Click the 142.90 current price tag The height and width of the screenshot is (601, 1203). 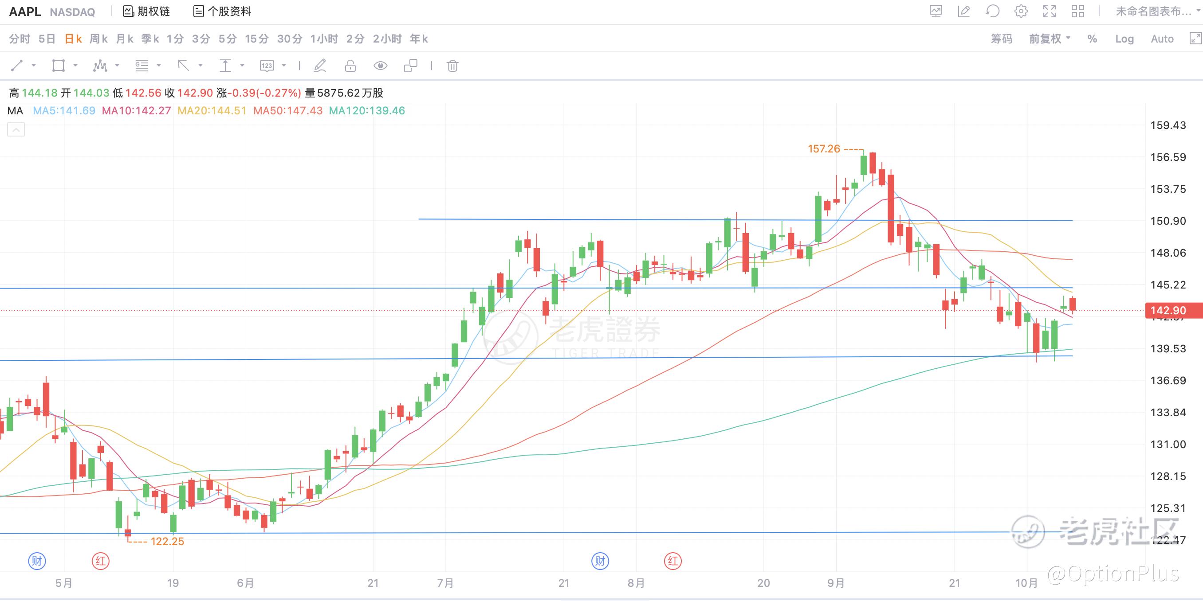point(1174,310)
